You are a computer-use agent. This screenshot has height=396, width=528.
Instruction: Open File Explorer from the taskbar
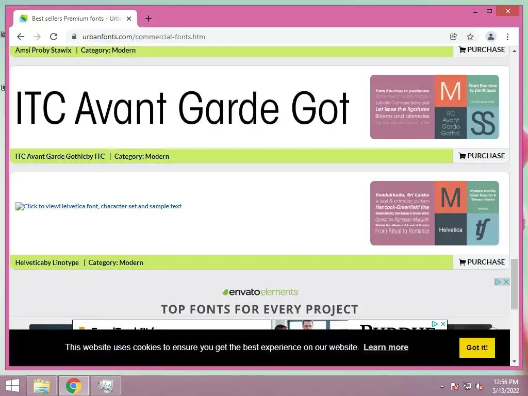(42, 386)
